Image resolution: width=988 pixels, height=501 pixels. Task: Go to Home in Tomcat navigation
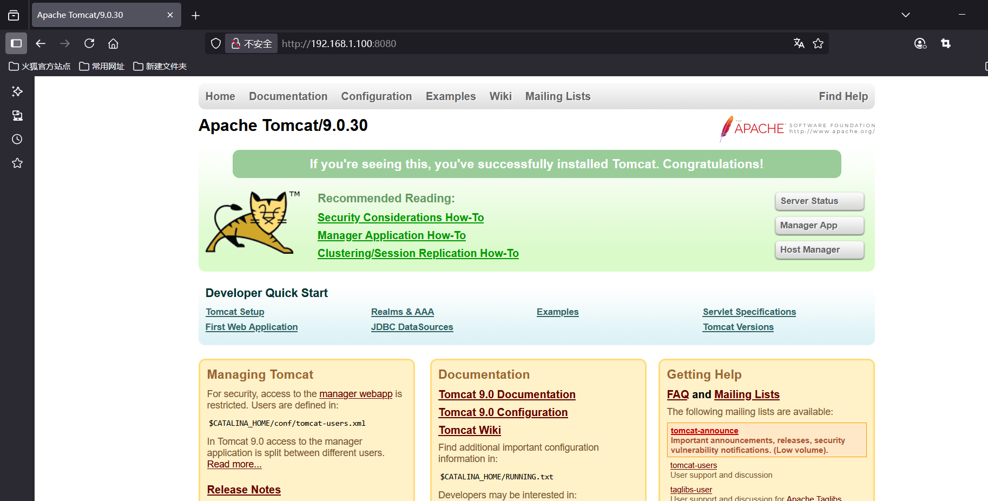(x=220, y=96)
